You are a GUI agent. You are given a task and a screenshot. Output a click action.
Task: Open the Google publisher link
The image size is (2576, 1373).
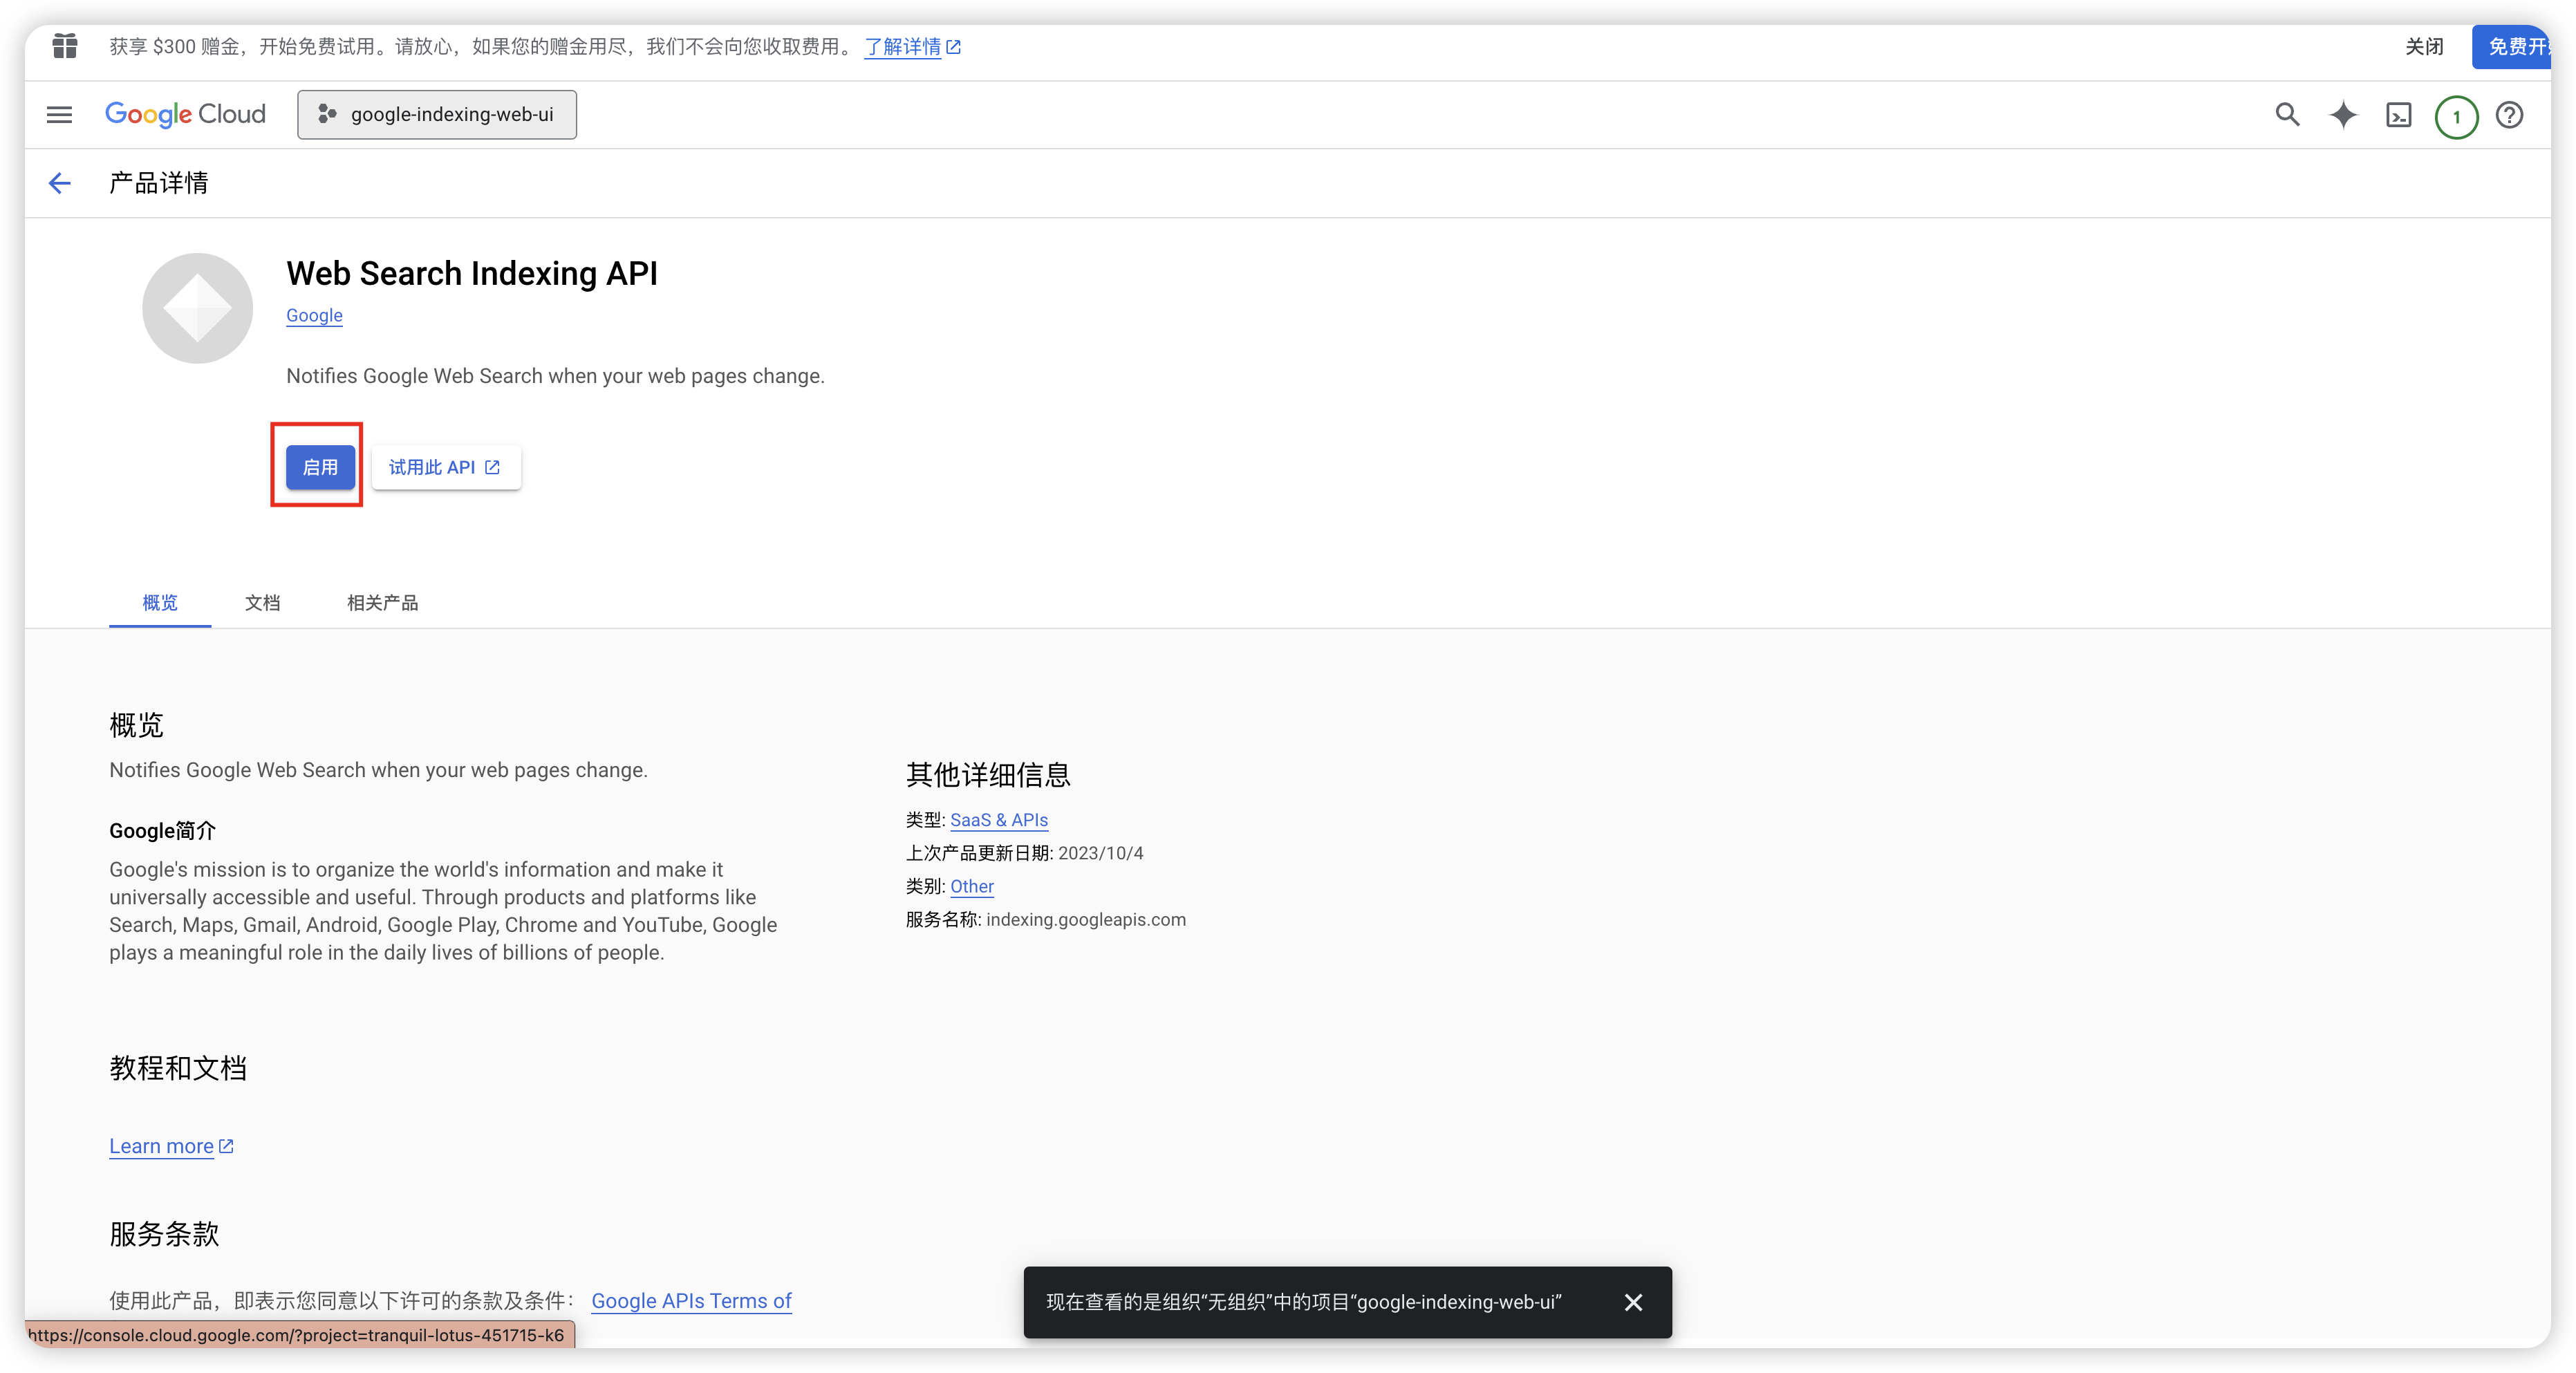pos(314,315)
